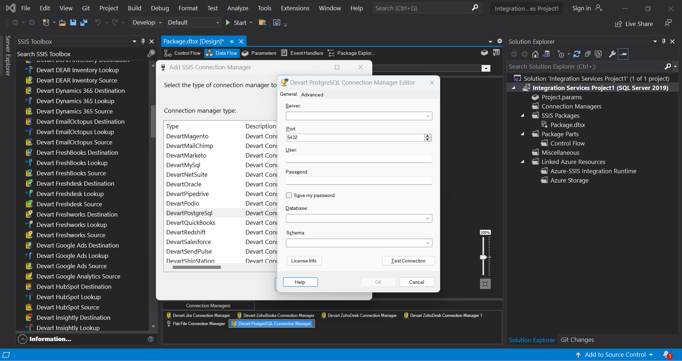Viewport: 682px width, 361px height.
Task: Open the feedback icon beside Live Share
Action: (x=668, y=23)
